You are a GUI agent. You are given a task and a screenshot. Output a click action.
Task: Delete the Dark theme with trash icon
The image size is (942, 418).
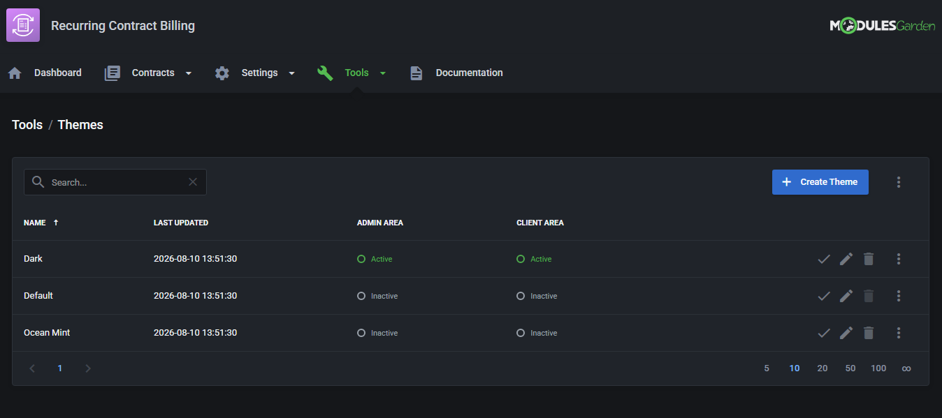tap(869, 259)
